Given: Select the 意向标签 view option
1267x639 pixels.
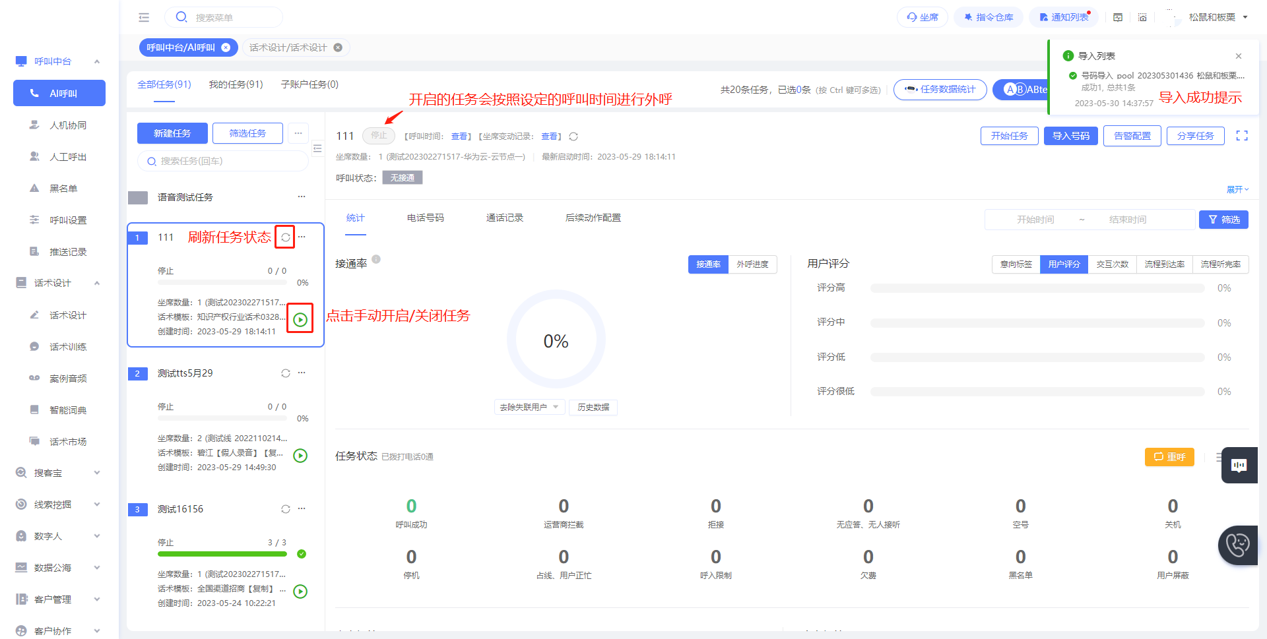Looking at the screenshot, I should [1016, 264].
